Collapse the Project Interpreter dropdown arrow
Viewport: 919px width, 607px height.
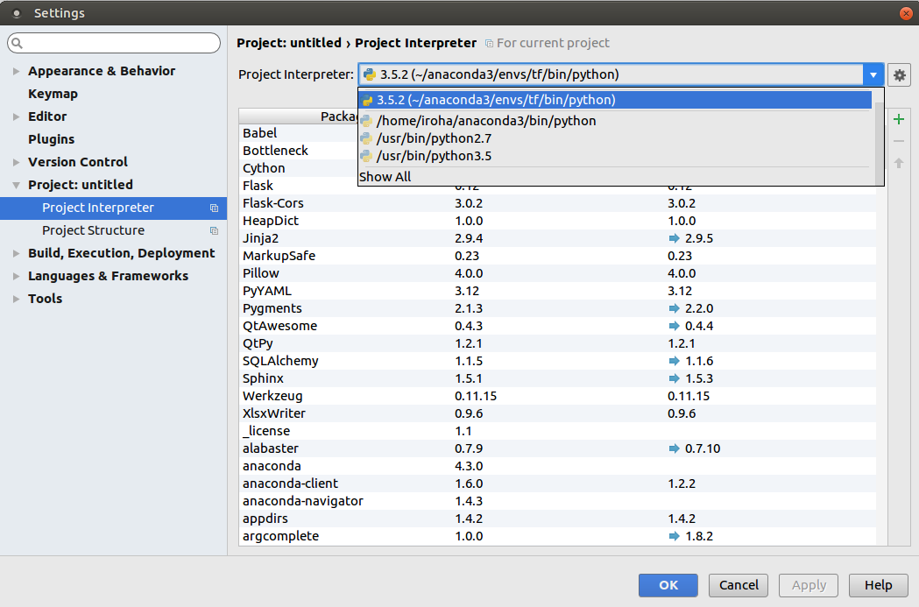(873, 75)
